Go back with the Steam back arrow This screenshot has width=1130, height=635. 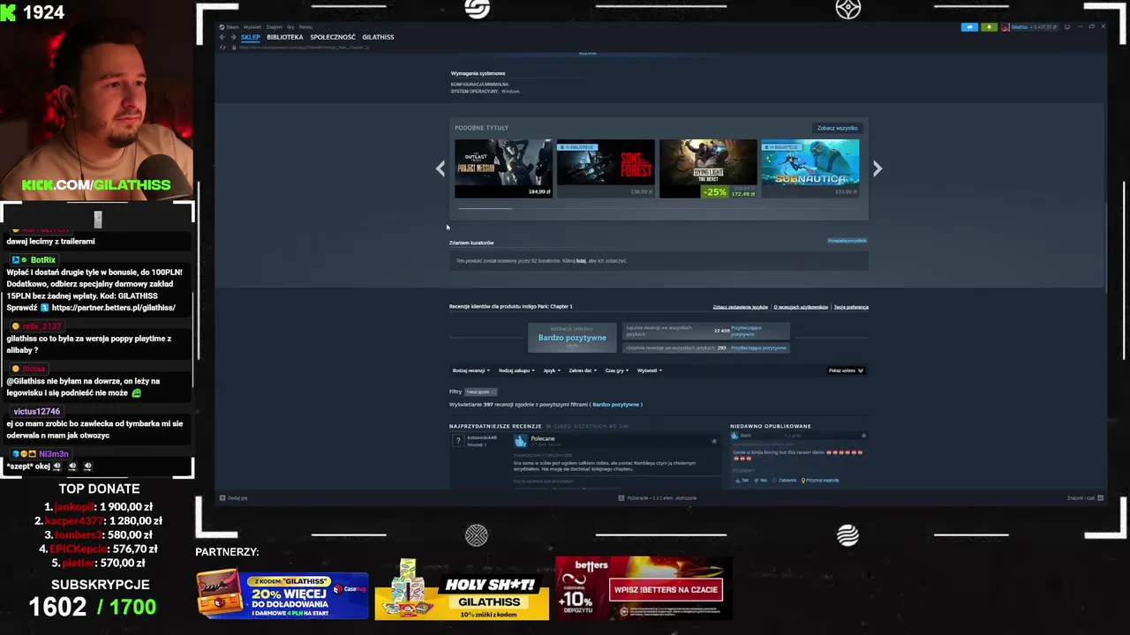coord(222,37)
